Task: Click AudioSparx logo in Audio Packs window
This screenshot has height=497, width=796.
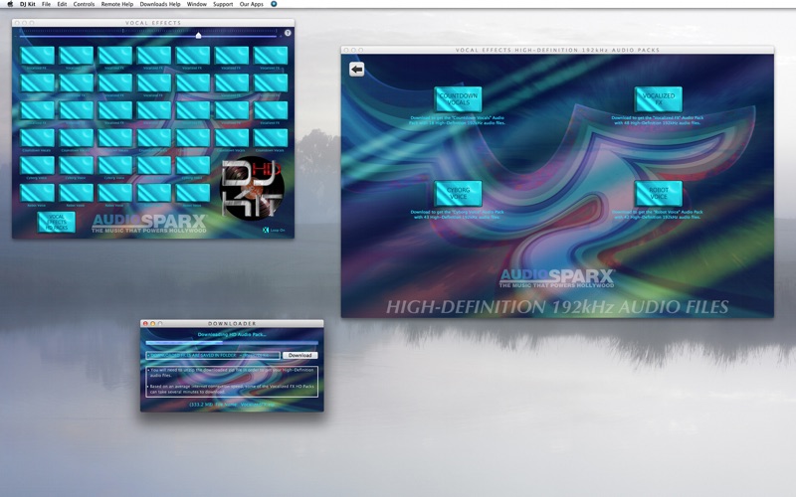Action: tap(557, 278)
